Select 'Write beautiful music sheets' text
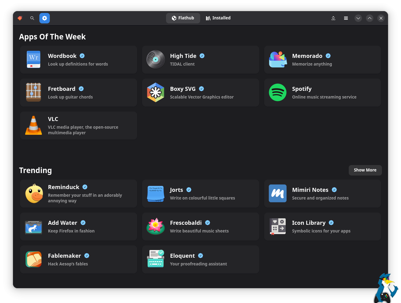This screenshot has width=401, height=303. point(199,231)
